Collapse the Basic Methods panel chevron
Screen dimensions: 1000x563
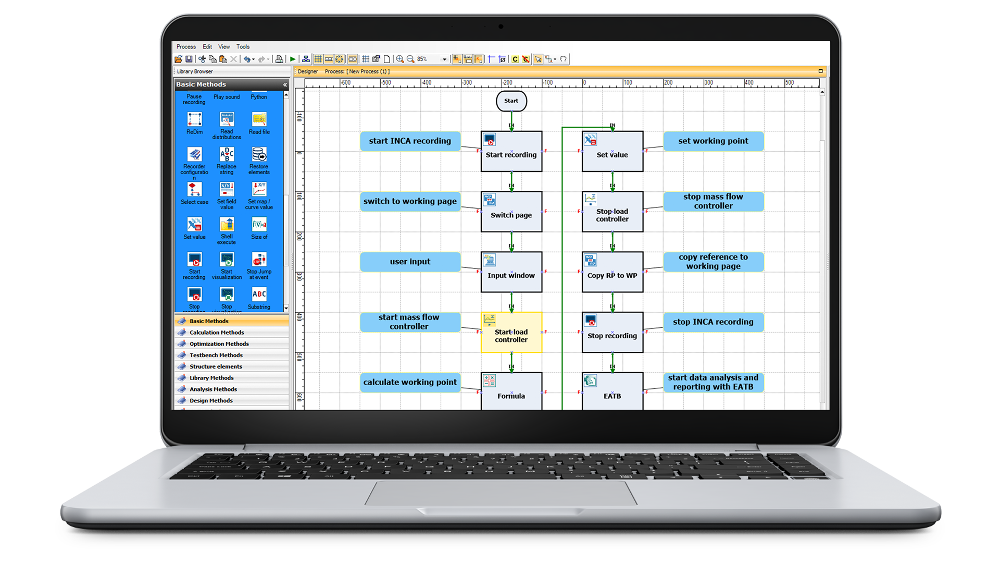coord(285,84)
